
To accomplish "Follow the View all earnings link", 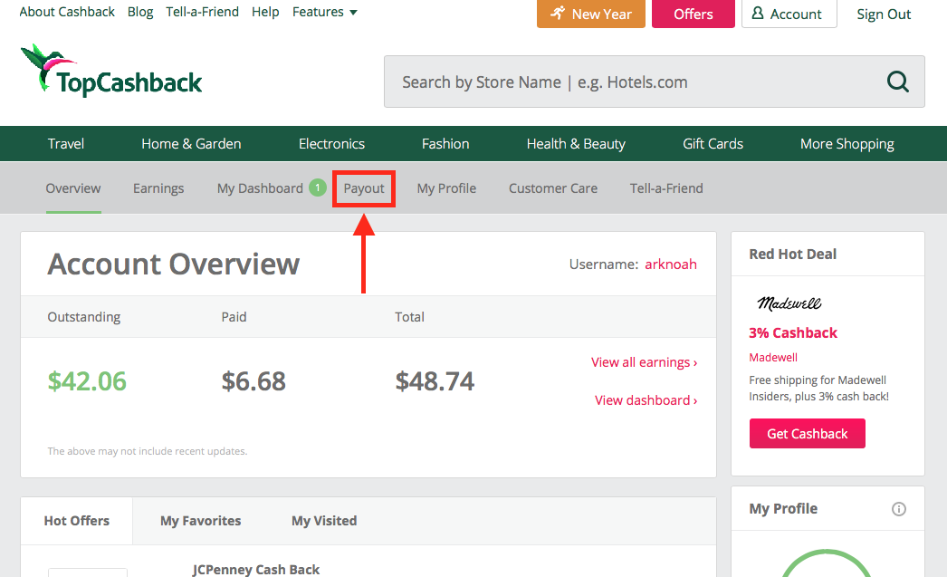I will pos(644,362).
